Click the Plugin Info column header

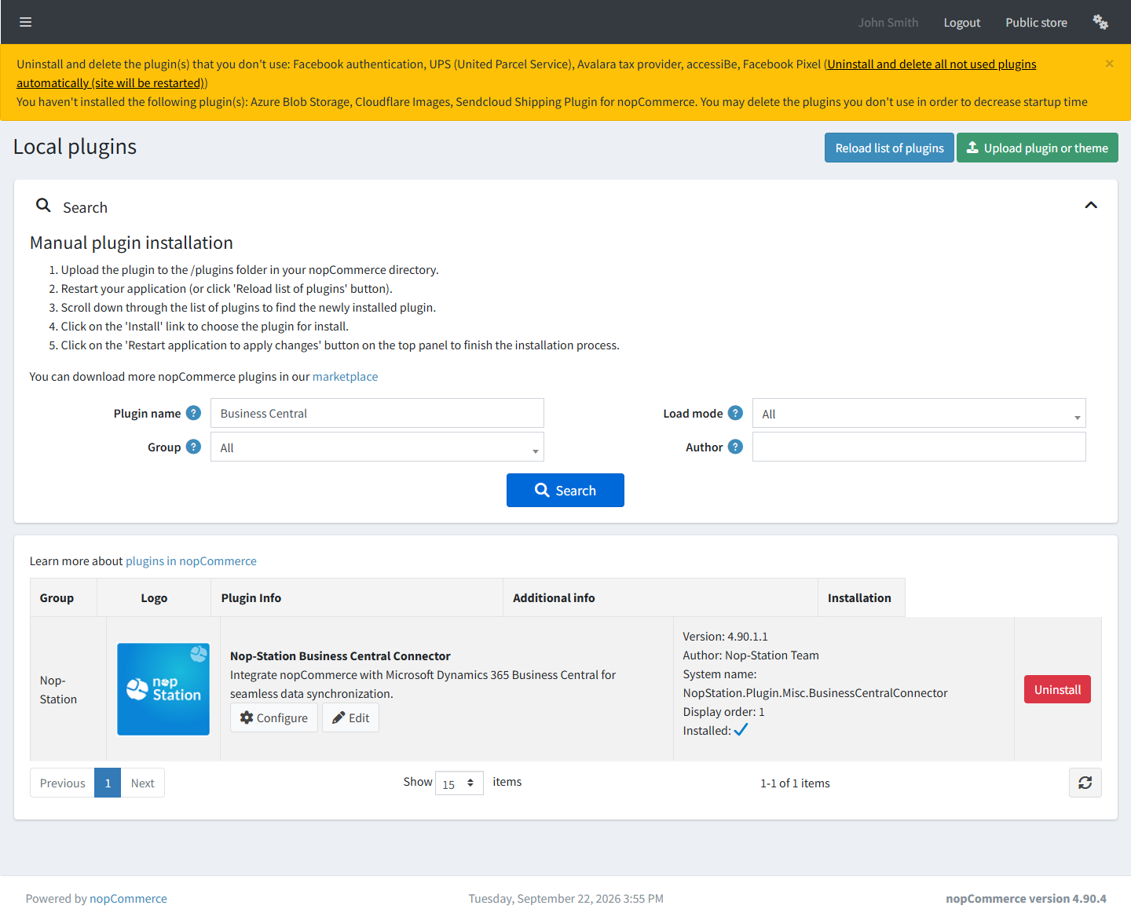point(357,598)
